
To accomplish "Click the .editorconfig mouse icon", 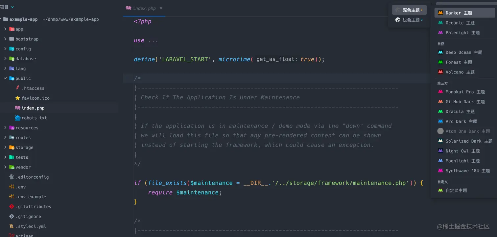I will [x=12, y=177].
